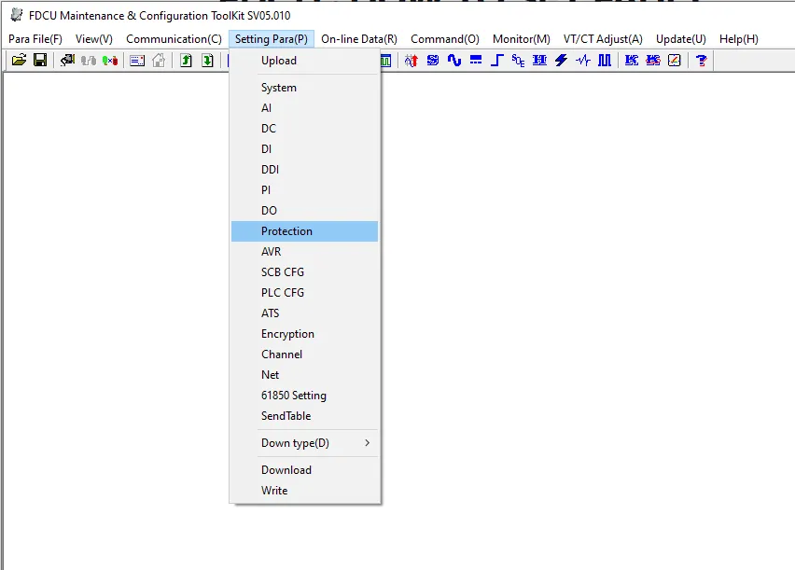Open the Command(O) menu

coord(445,39)
